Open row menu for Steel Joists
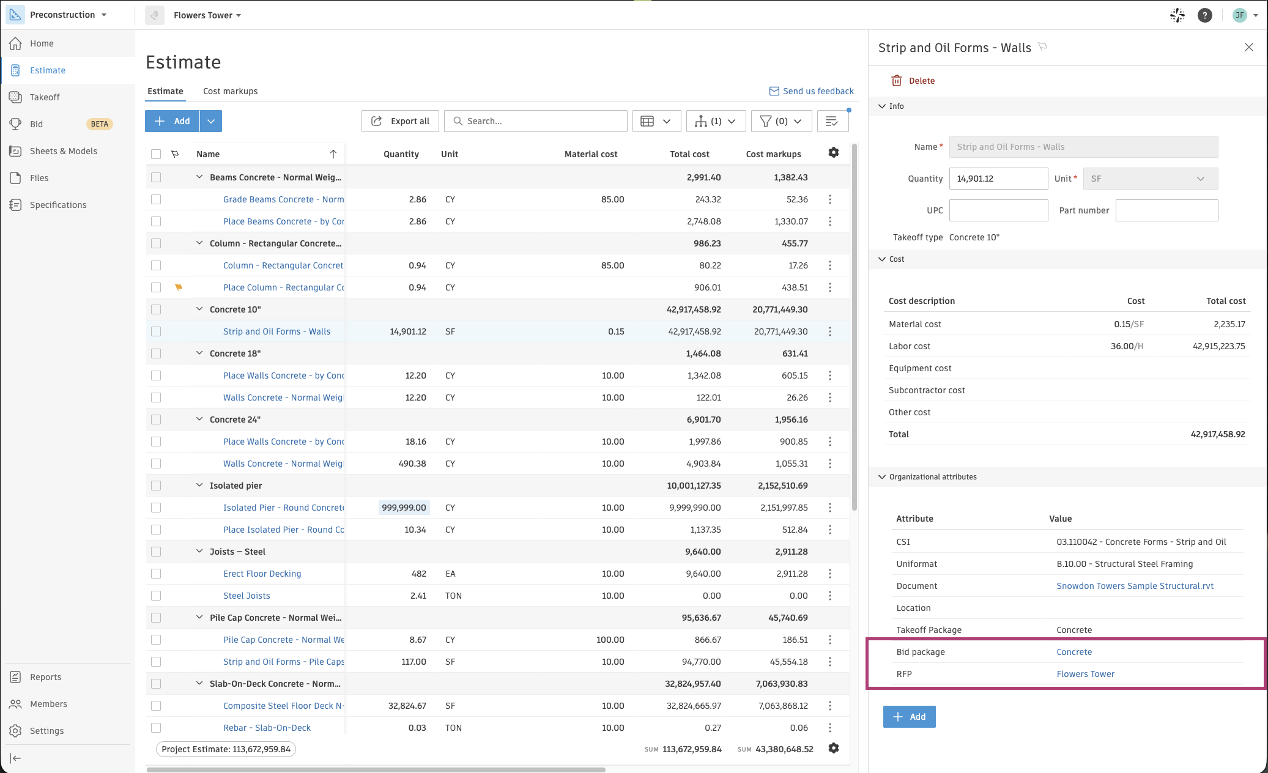 point(830,596)
